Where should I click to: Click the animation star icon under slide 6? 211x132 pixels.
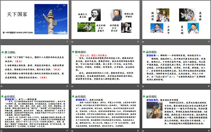pos(143,86)
